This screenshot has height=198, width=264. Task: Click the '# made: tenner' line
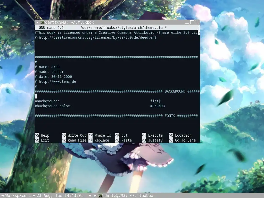(49, 72)
